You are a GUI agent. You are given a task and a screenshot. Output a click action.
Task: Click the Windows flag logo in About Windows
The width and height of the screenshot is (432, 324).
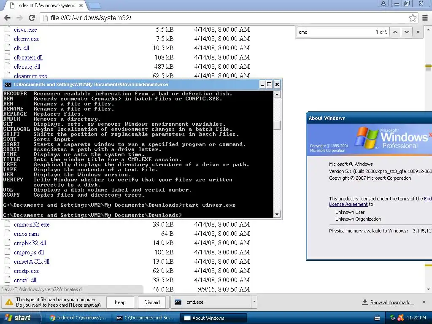366,138
